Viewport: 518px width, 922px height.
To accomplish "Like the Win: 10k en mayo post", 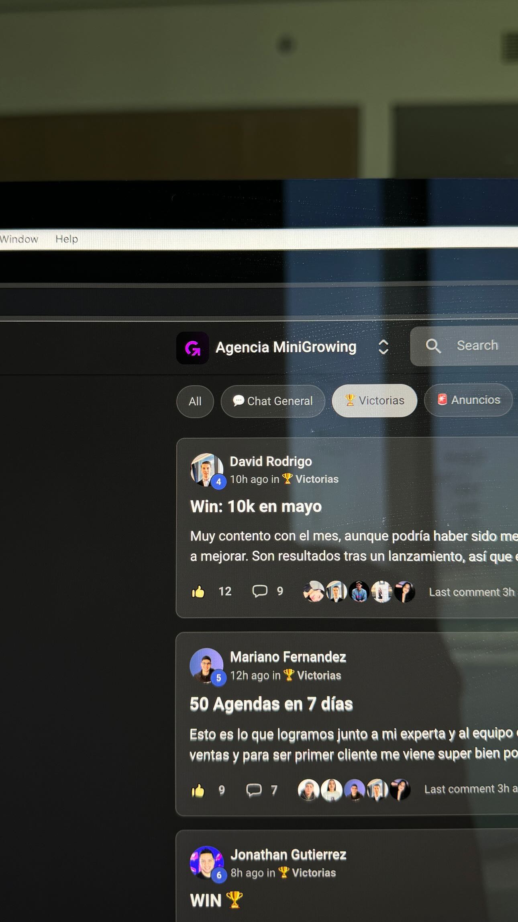I will tap(198, 591).
